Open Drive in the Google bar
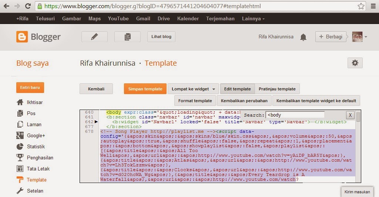This screenshot has width=379, height=197. click(164, 18)
